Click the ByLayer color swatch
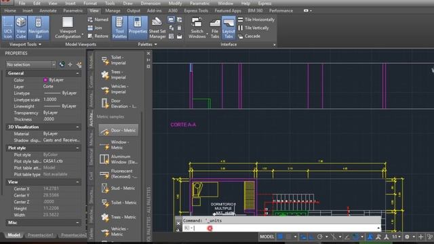 [45, 80]
